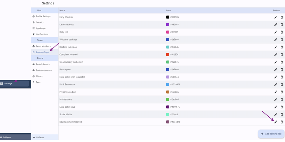Screen dimensions: 285x142
Task: Delete the Down payment received tag
Action: [x=282, y=122]
